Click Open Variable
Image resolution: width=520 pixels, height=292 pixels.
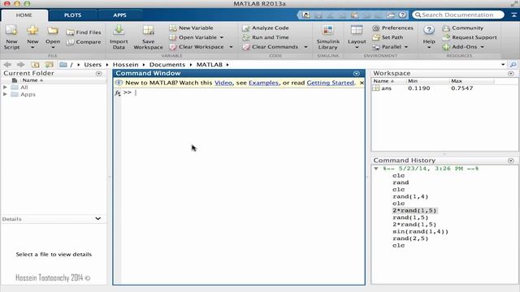(x=193, y=37)
